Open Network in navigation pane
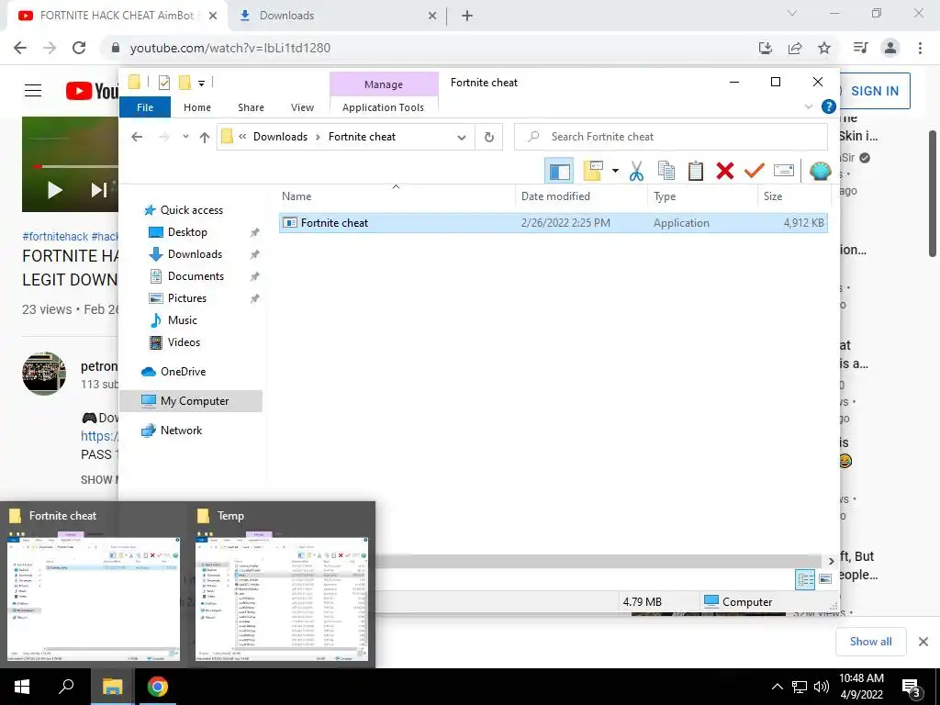 [x=181, y=431]
